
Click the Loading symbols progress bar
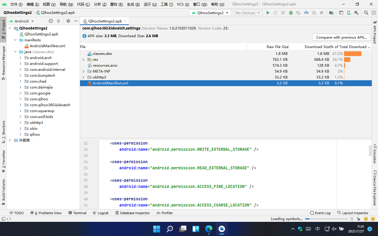pyautogui.click(x=327, y=219)
